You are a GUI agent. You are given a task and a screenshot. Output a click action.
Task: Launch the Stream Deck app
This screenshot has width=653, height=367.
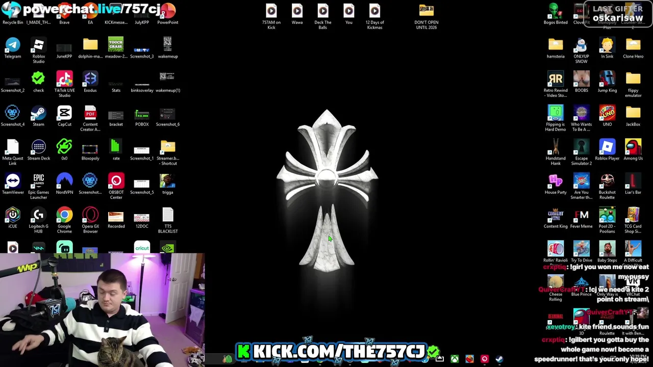coord(38,149)
